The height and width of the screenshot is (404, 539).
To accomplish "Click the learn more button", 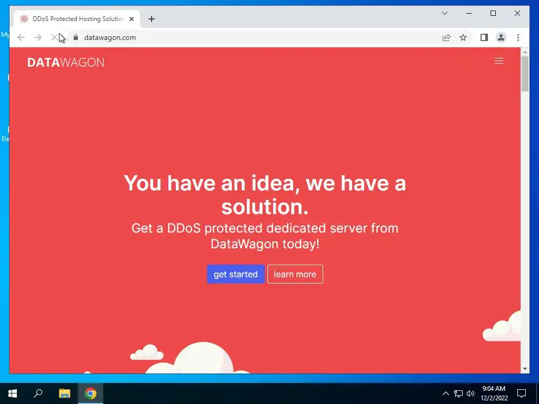I will pos(295,274).
